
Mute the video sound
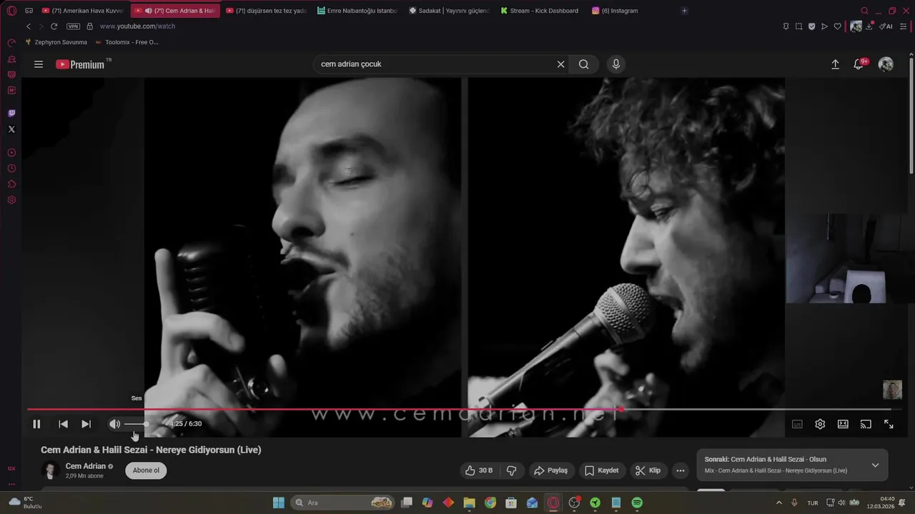pos(114,424)
